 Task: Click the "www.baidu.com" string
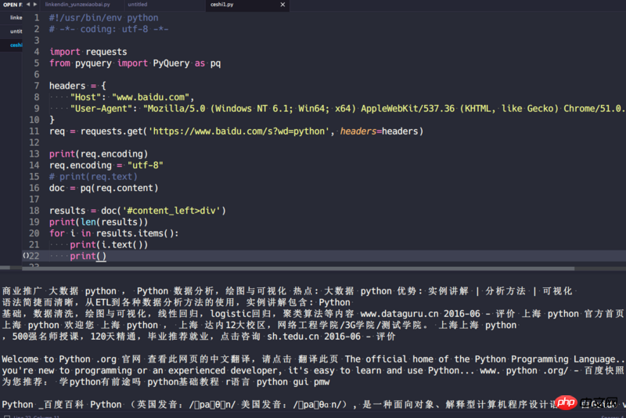tap(150, 97)
